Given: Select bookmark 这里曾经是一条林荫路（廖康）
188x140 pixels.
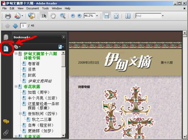Looking at the screenshot, I should point(44,106).
